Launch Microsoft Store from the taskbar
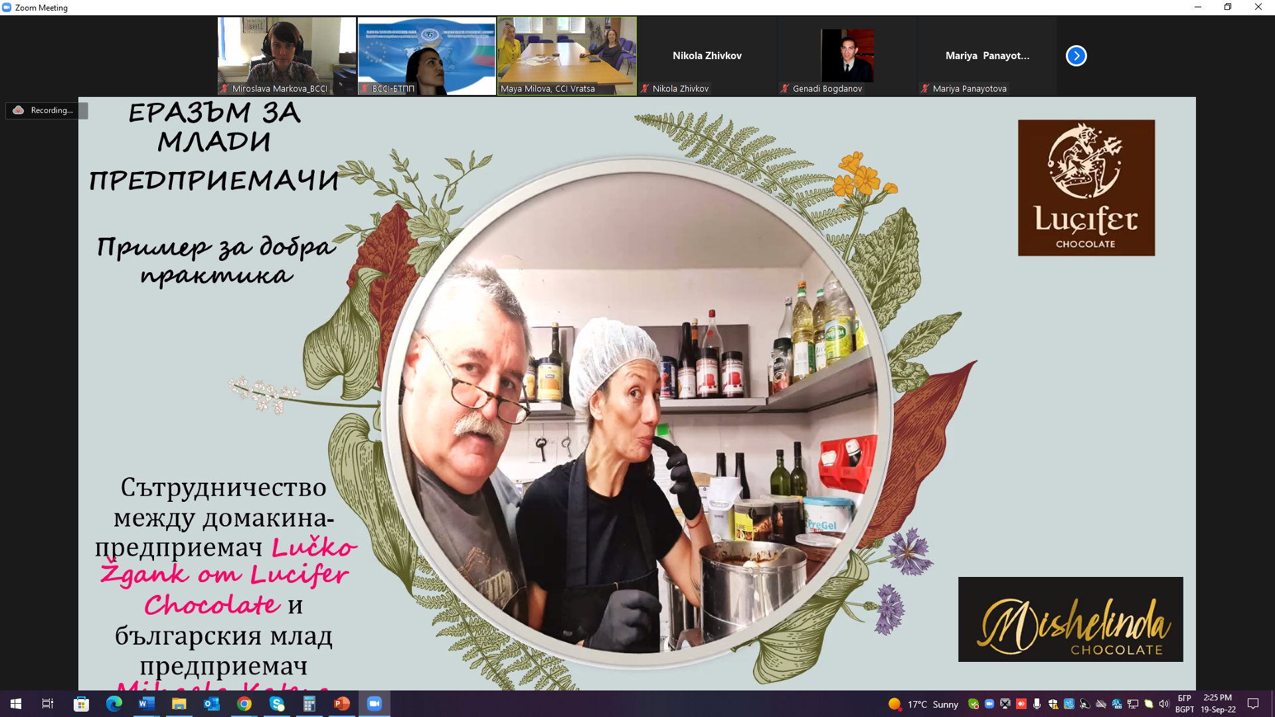Viewport: 1275px width, 717px height. [81, 704]
